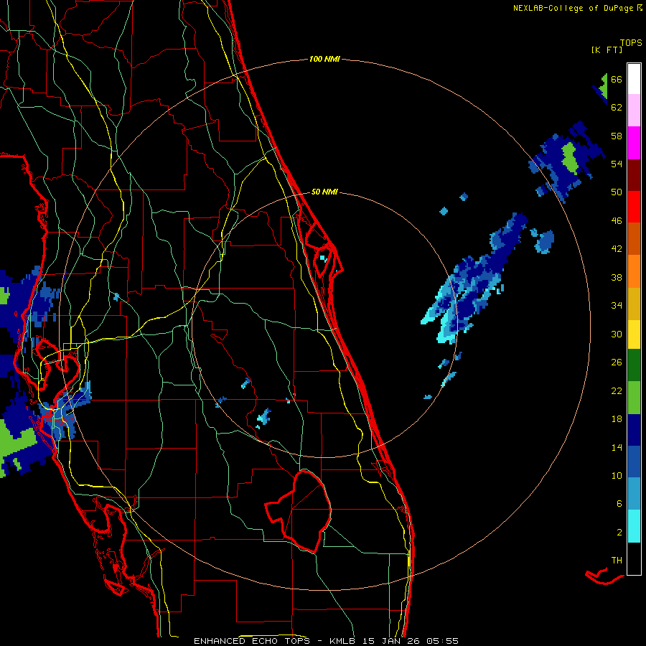Click the cyan legend swatch
The width and height of the screenshot is (646, 646).
point(634,526)
